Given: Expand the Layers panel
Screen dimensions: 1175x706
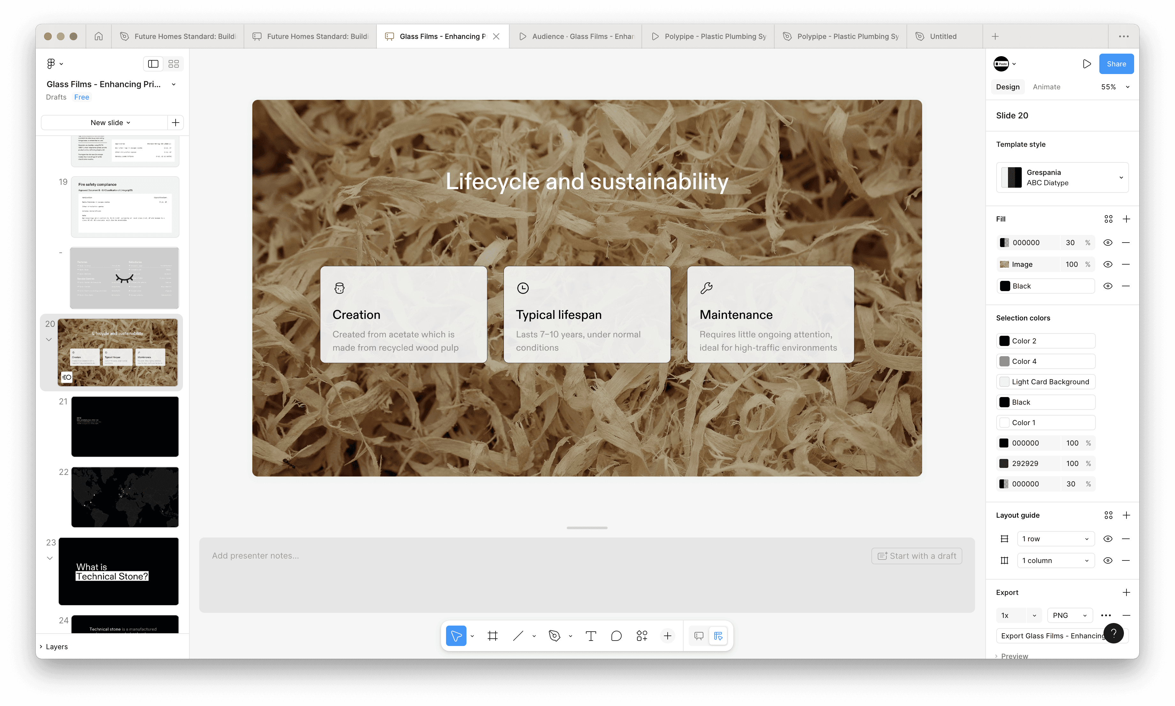Looking at the screenshot, I should tap(54, 647).
